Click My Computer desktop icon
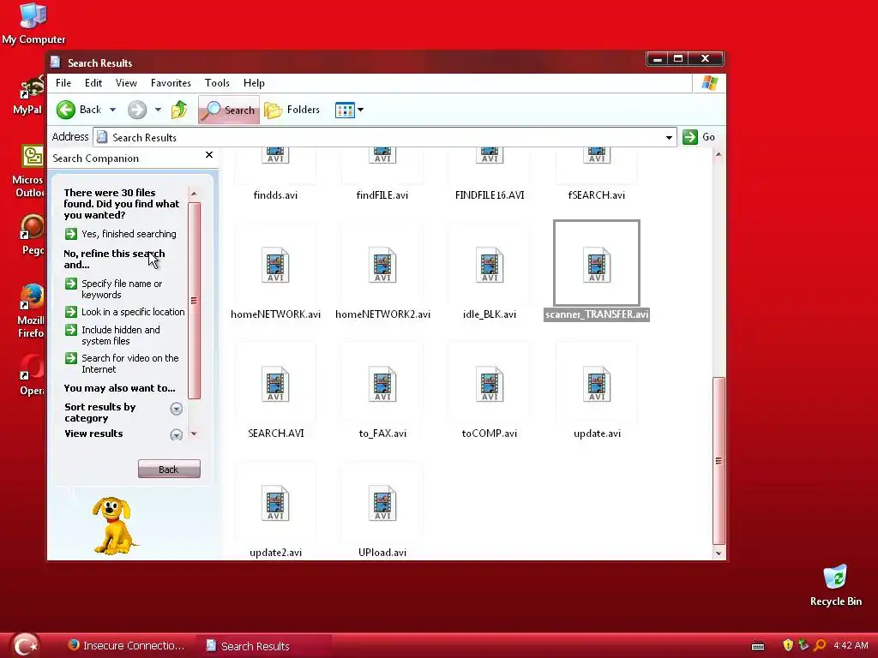Viewport: 878px width, 658px height. click(x=33, y=23)
